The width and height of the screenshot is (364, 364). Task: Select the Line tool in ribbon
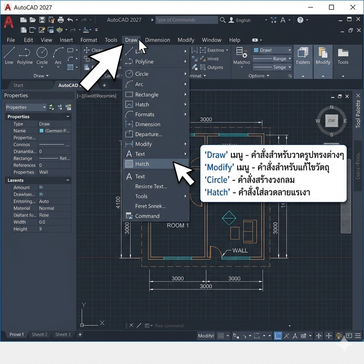click(9, 55)
